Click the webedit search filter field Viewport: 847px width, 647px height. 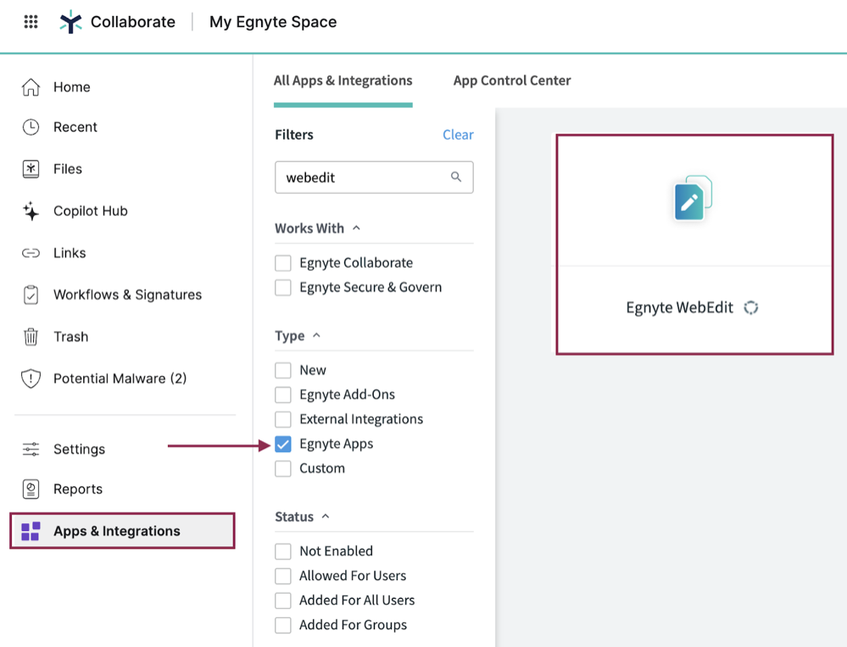pyautogui.click(x=374, y=177)
